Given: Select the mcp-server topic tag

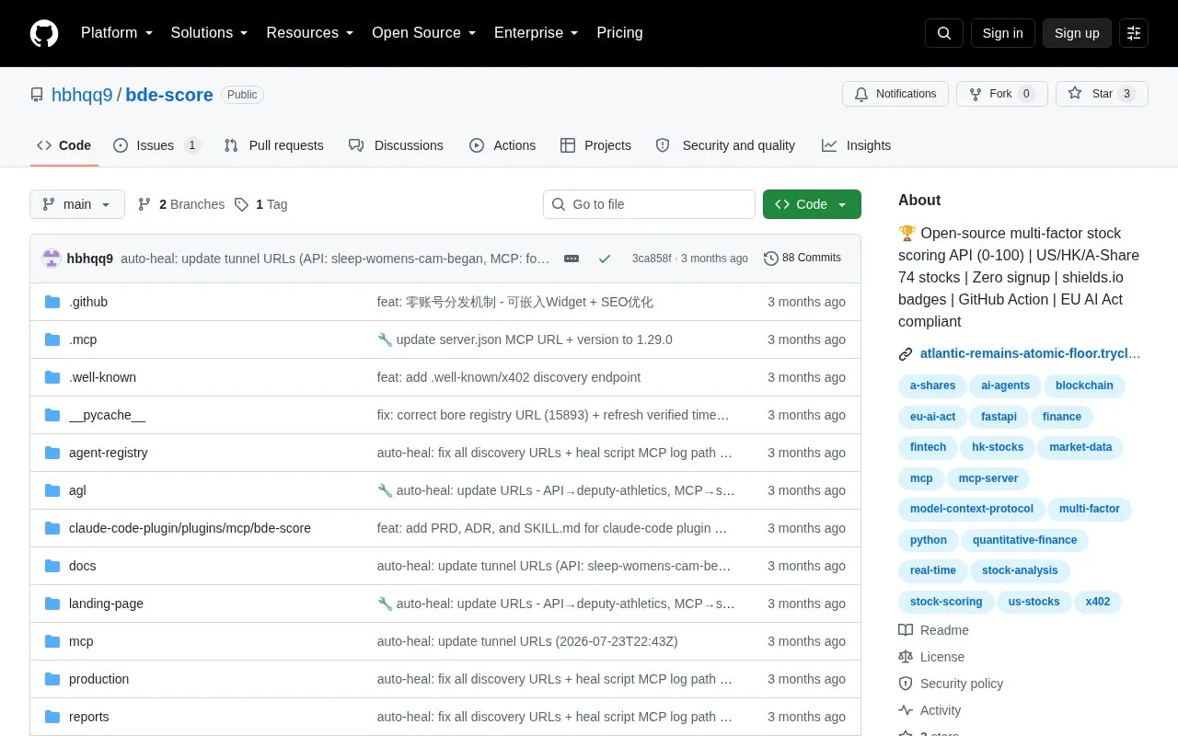Looking at the screenshot, I should (x=988, y=478).
